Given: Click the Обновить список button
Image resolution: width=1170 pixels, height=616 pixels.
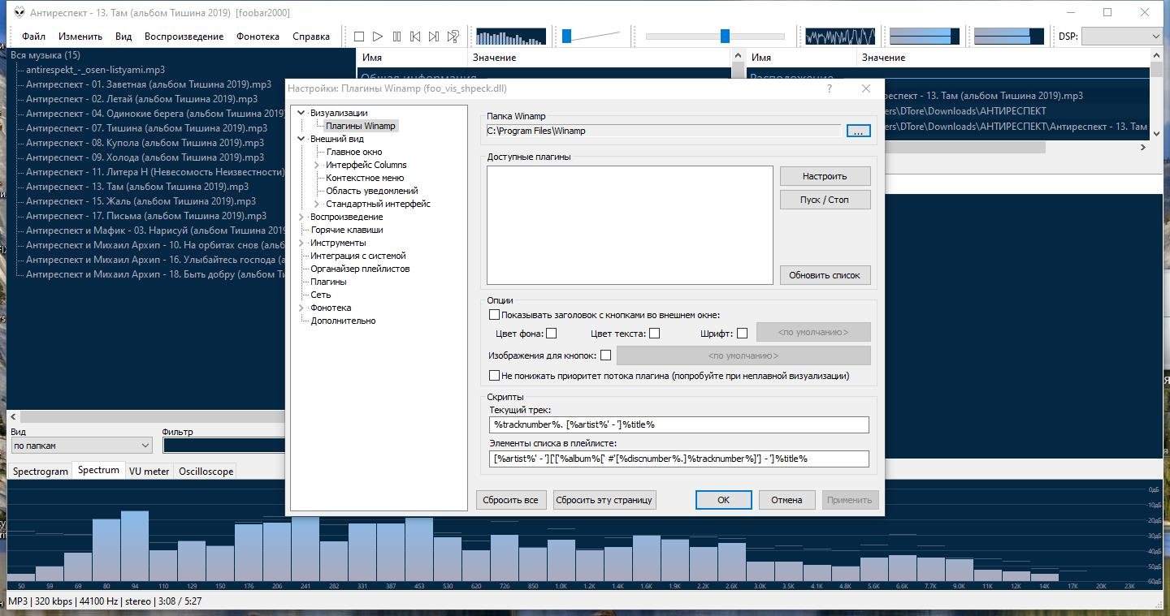Looking at the screenshot, I should click(824, 275).
